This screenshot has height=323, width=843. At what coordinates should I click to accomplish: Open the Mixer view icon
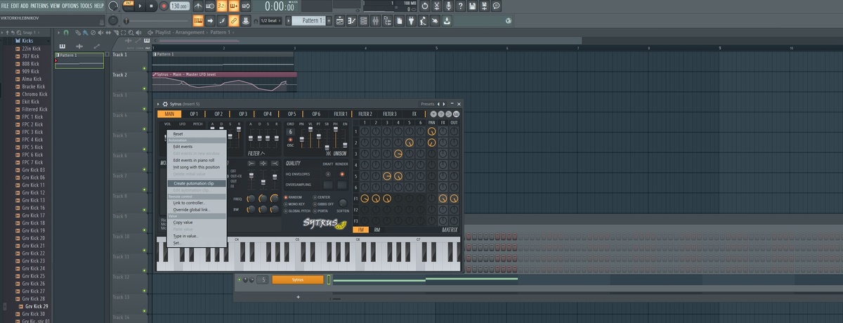(x=376, y=21)
